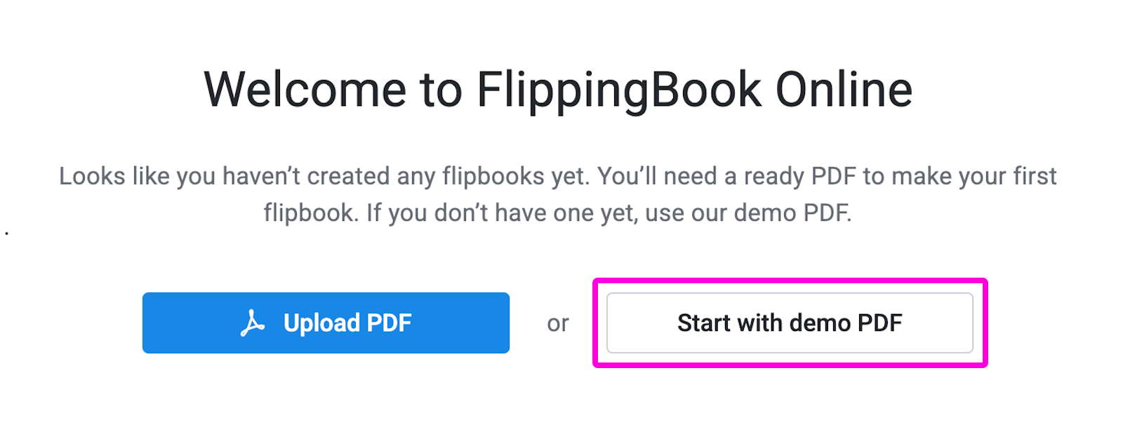Image resolution: width=1123 pixels, height=427 pixels.
Task: Click the word "FlippingBook" in the title
Action: pos(619,91)
